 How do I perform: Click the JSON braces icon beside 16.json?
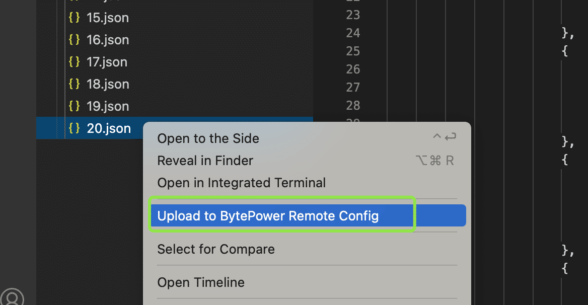(x=74, y=40)
